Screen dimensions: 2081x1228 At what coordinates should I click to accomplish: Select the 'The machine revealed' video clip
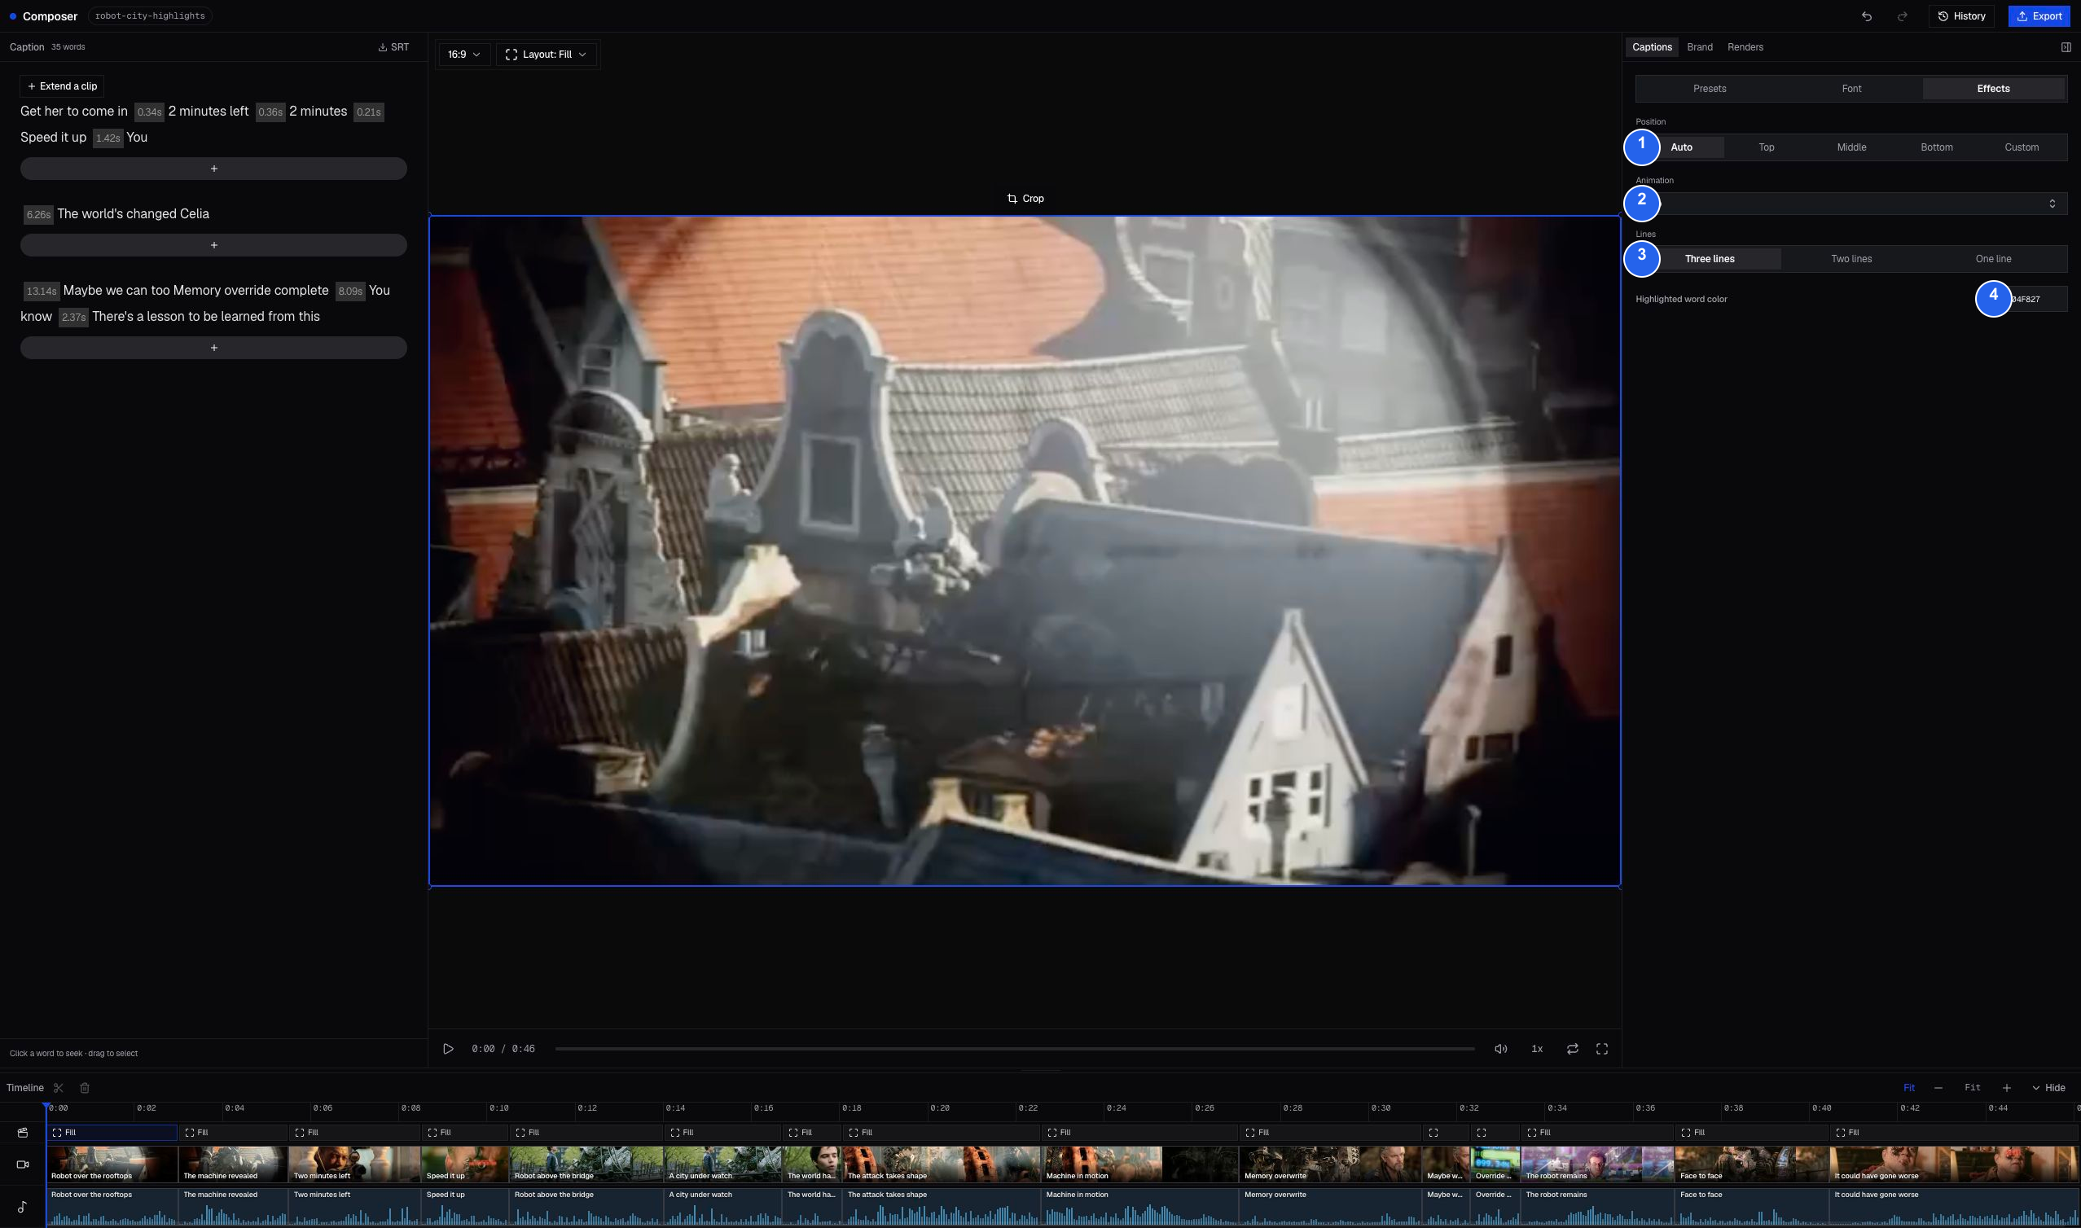pyautogui.click(x=233, y=1164)
